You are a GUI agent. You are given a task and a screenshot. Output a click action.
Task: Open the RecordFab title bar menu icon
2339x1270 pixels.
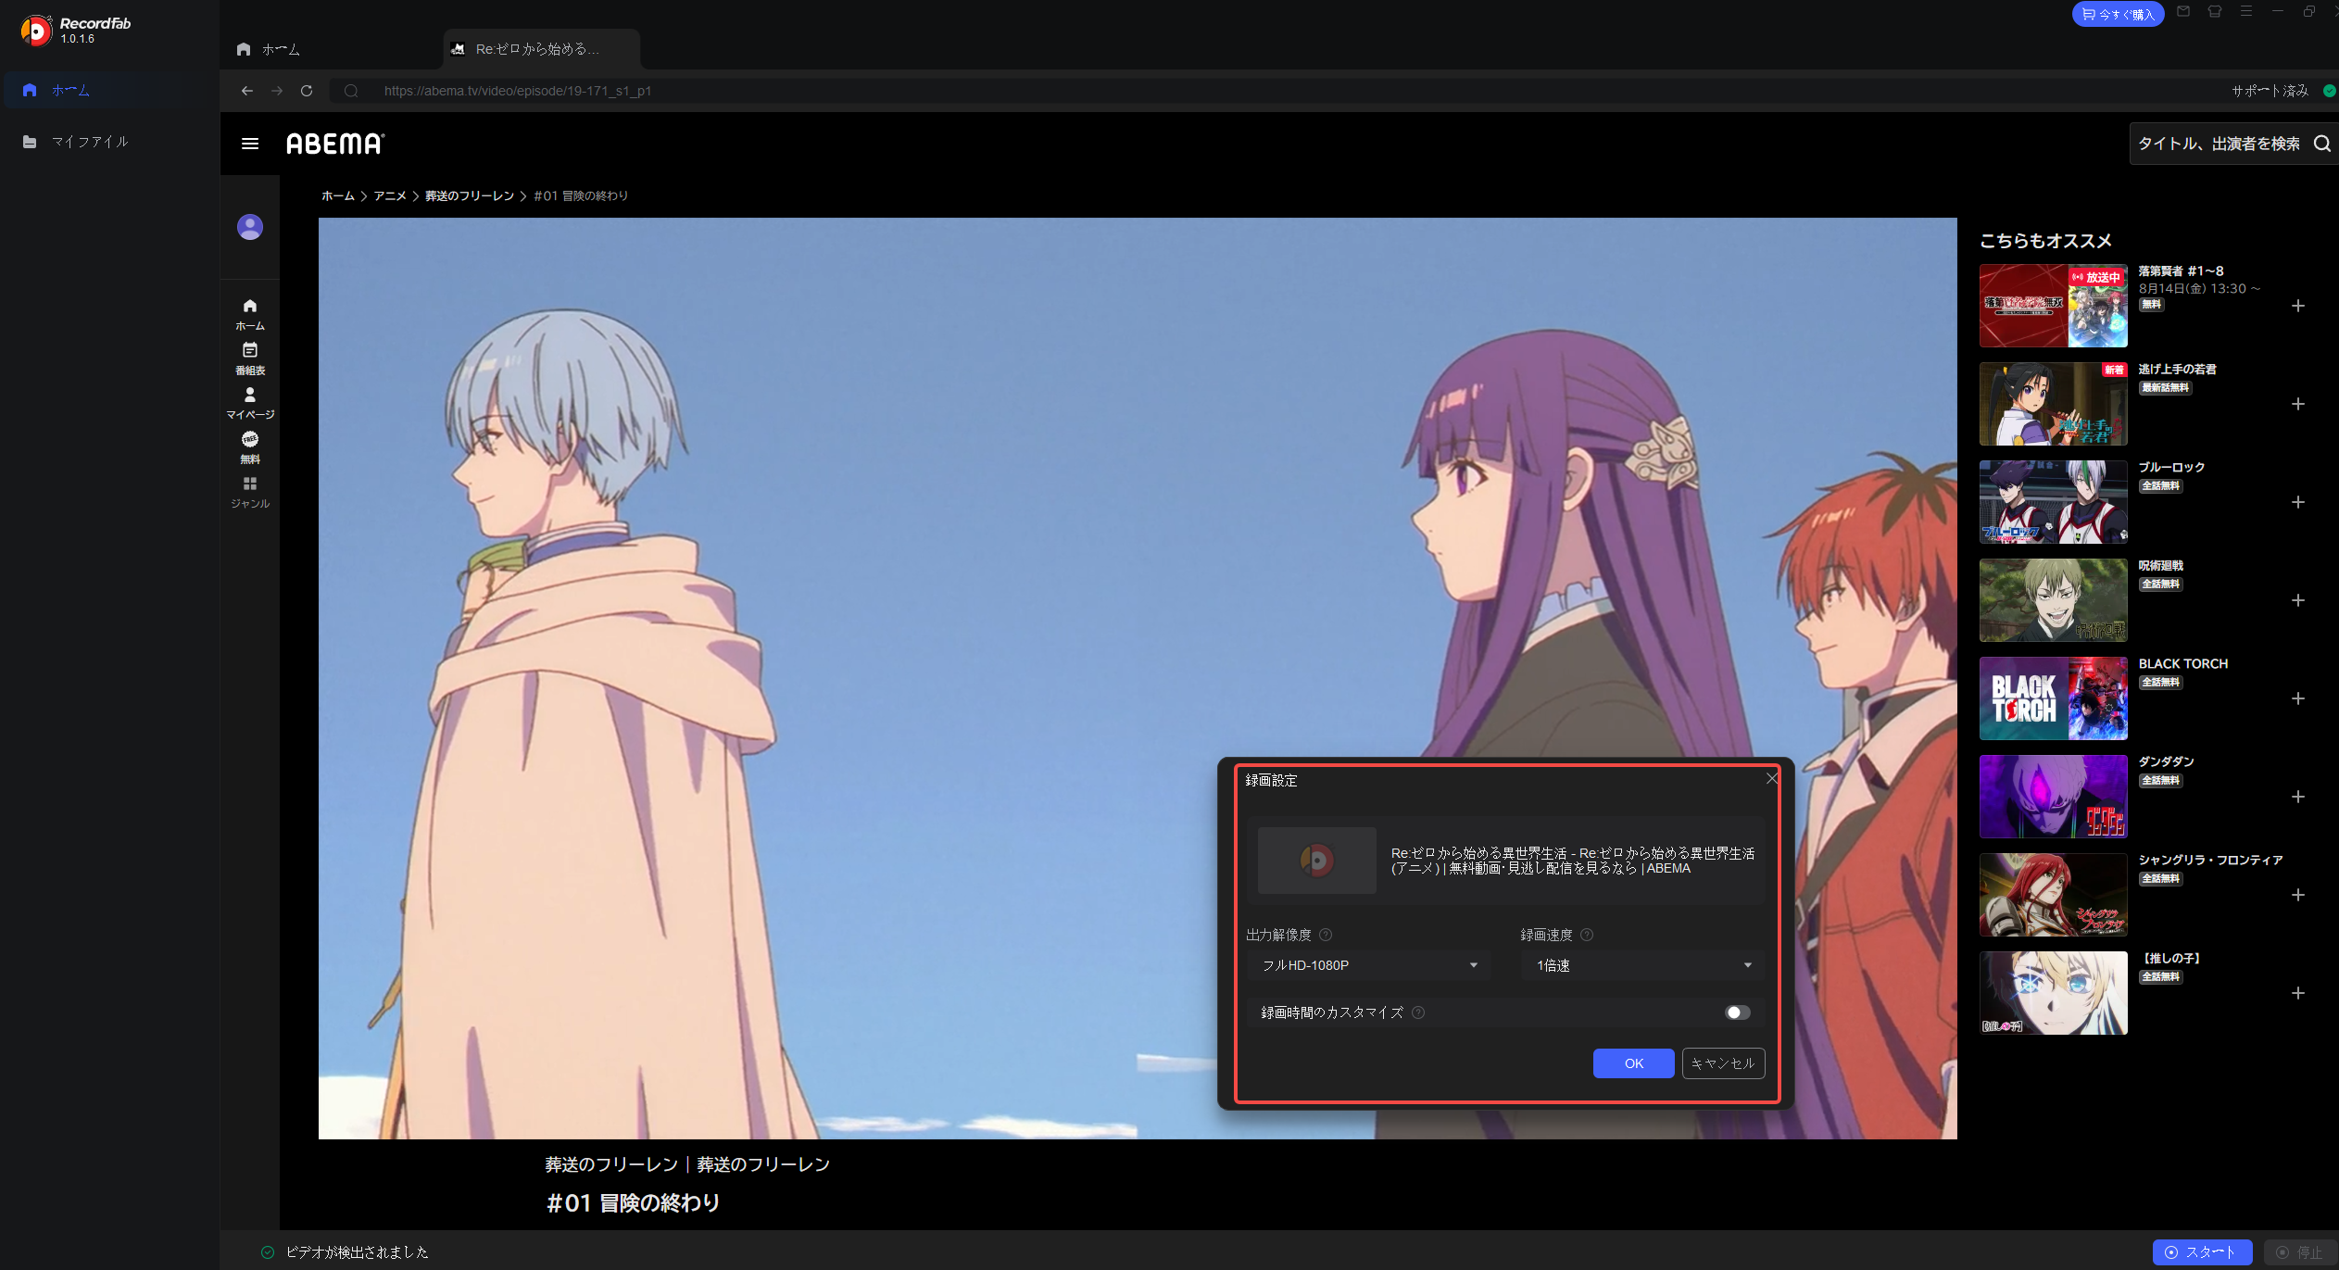click(x=2246, y=11)
